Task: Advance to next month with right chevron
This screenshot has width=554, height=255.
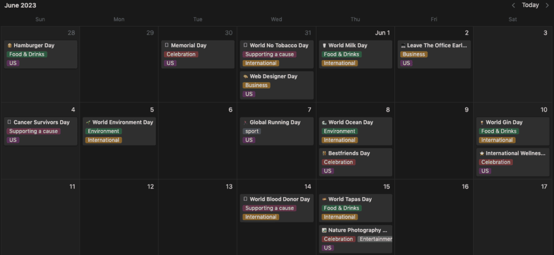Action: click(x=546, y=5)
